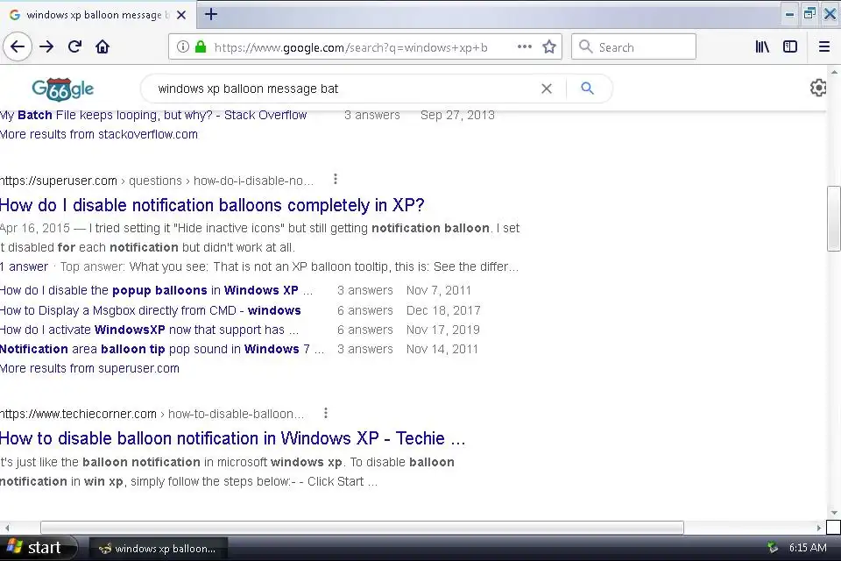This screenshot has width=841, height=561.
Task: Click the techiecorner.com breadcrumb URL
Action: point(152,414)
